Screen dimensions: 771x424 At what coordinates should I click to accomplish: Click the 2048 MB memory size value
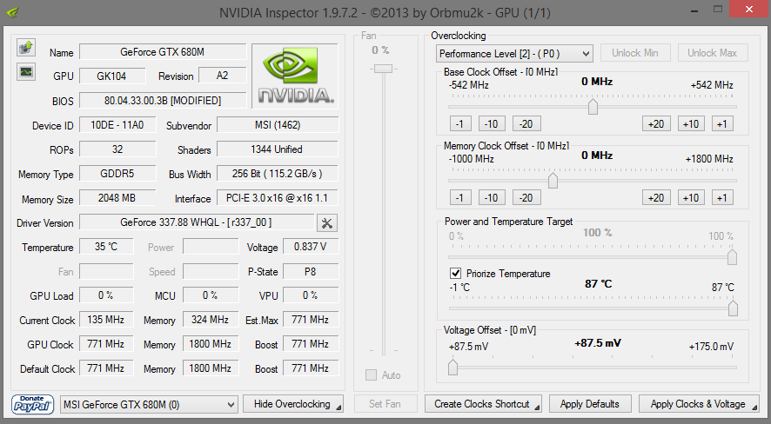click(x=117, y=198)
